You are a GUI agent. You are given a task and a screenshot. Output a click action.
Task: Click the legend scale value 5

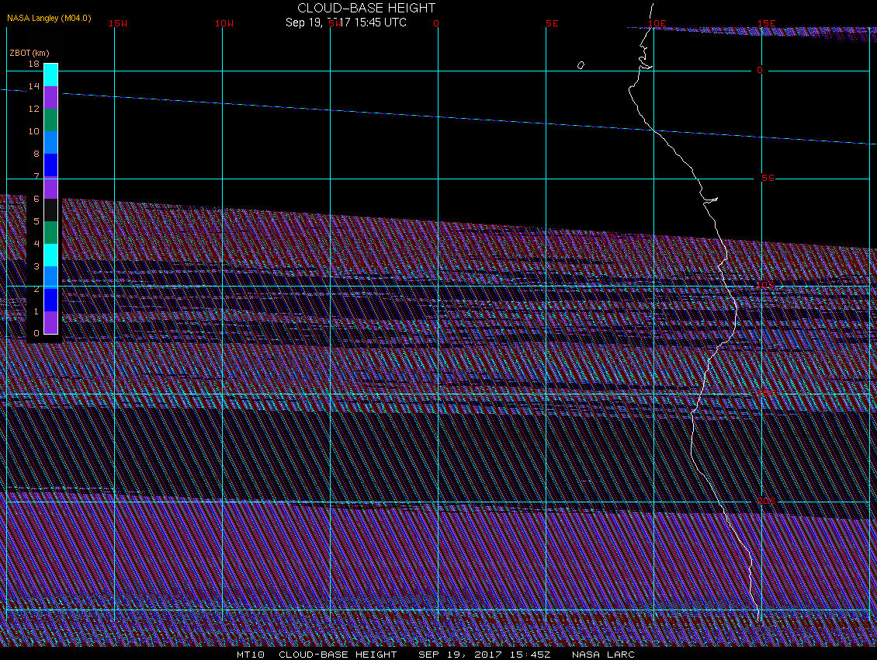[x=36, y=221]
